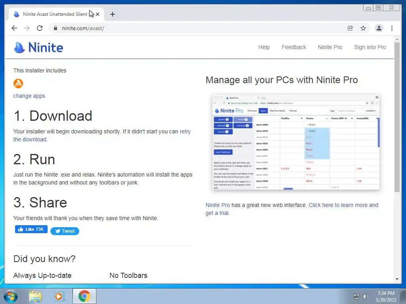Image resolution: width=406 pixels, height=304 pixels.
Task: Open the Chrome three-dot menu
Action: click(392, 28)
